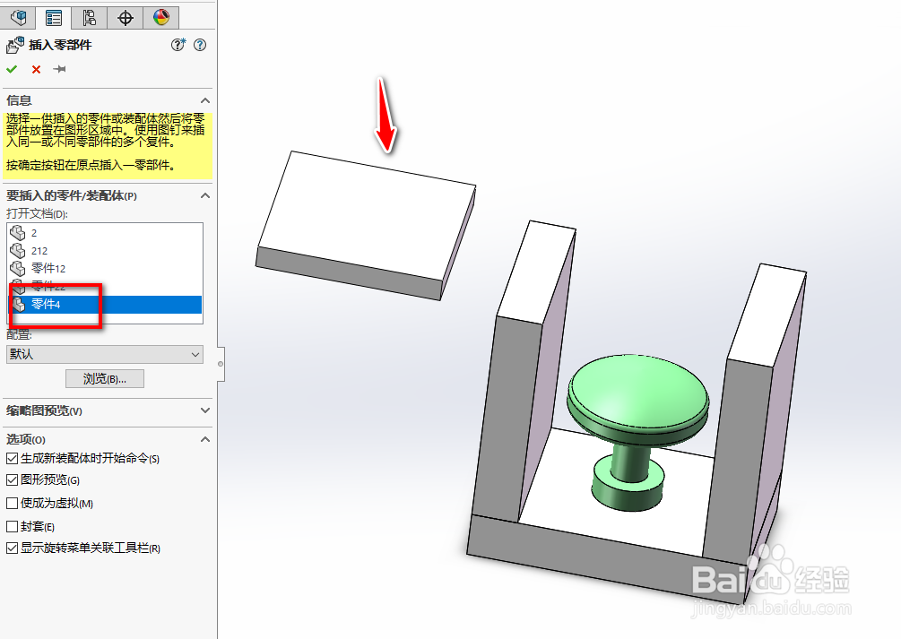
Task: Click the pushpin keep-visible icon
Action: 59,69
